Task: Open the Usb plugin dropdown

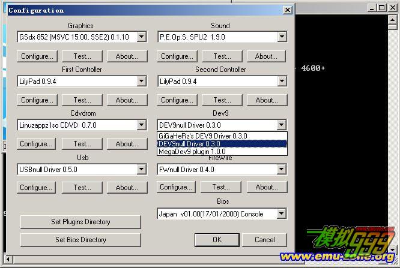Action: pos(141,170)
